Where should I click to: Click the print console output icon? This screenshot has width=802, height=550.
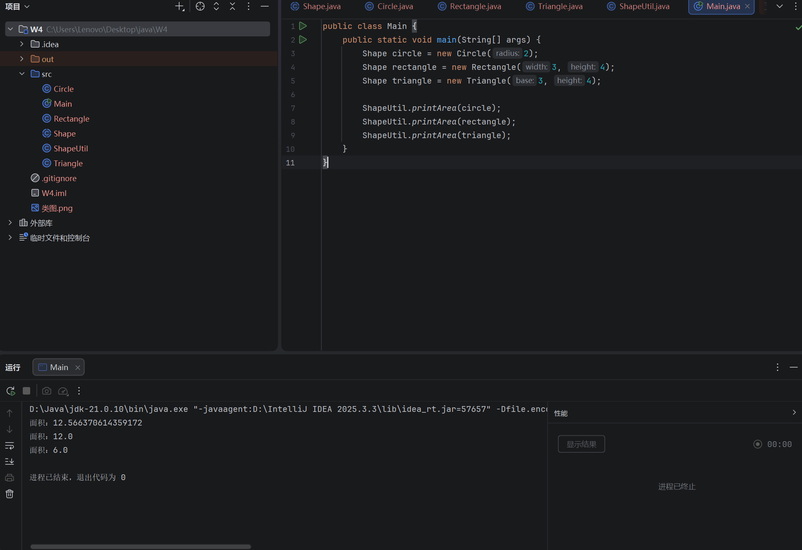click(x=10, y=478)
